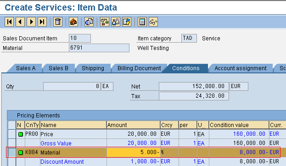Click the Condition value column header

pyautogui.click(x=239, y=125)
